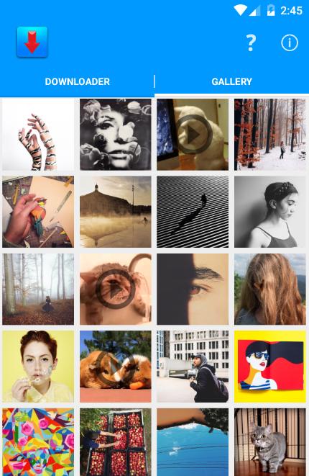Select the GALLERY tab
The width and height of the screenshot is (309, 476).
coord(231,81)
